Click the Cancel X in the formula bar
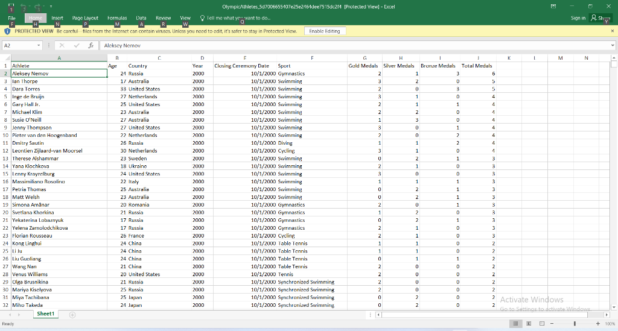 pos(62,46)
